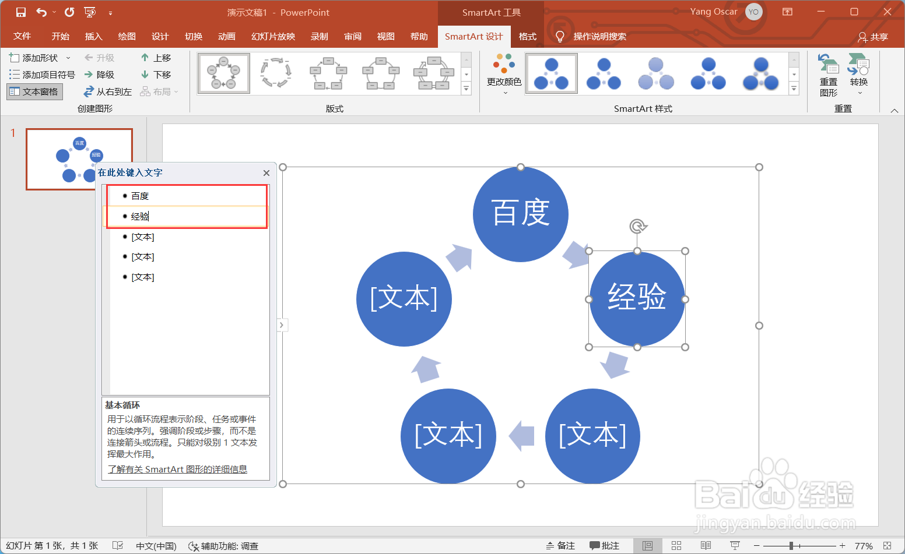Select slide 1 thumbnail in panel
The image size is (905, 554).
[x=79, y=159]
